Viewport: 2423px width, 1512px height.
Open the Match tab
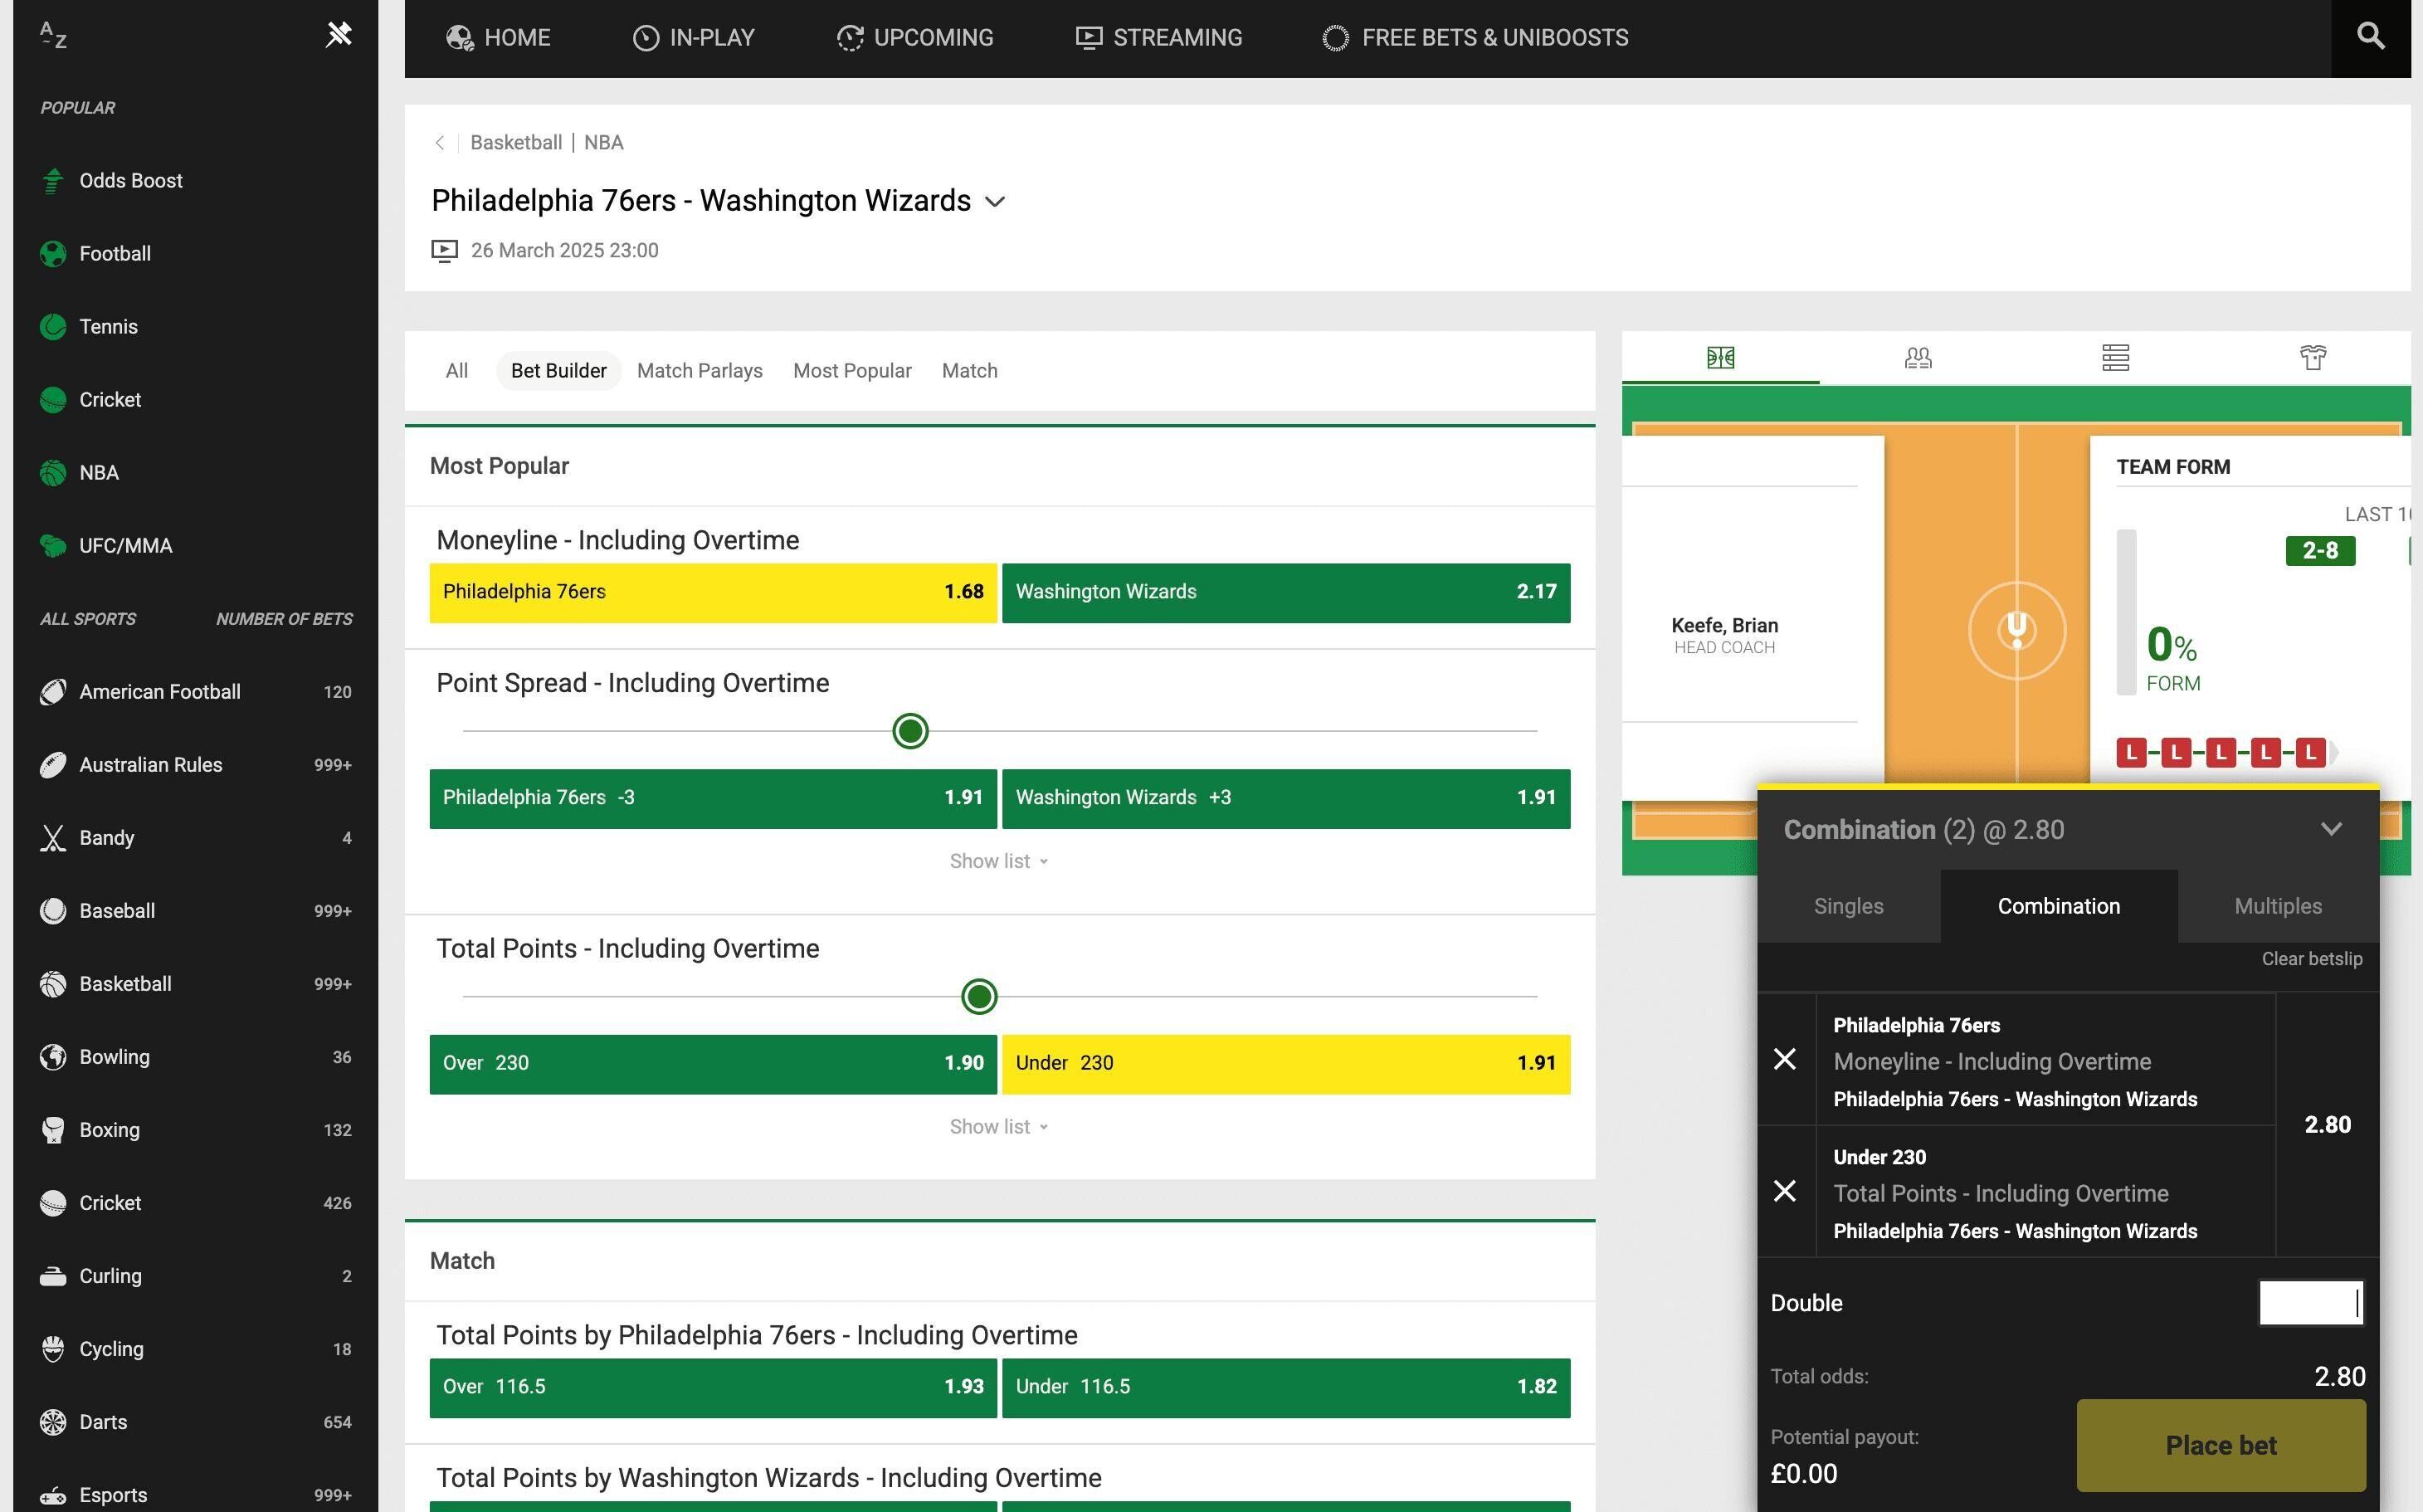(x=970, y=371)
